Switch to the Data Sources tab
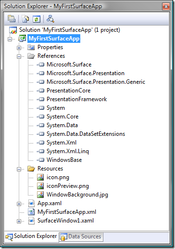 click(x=81, y=236)
